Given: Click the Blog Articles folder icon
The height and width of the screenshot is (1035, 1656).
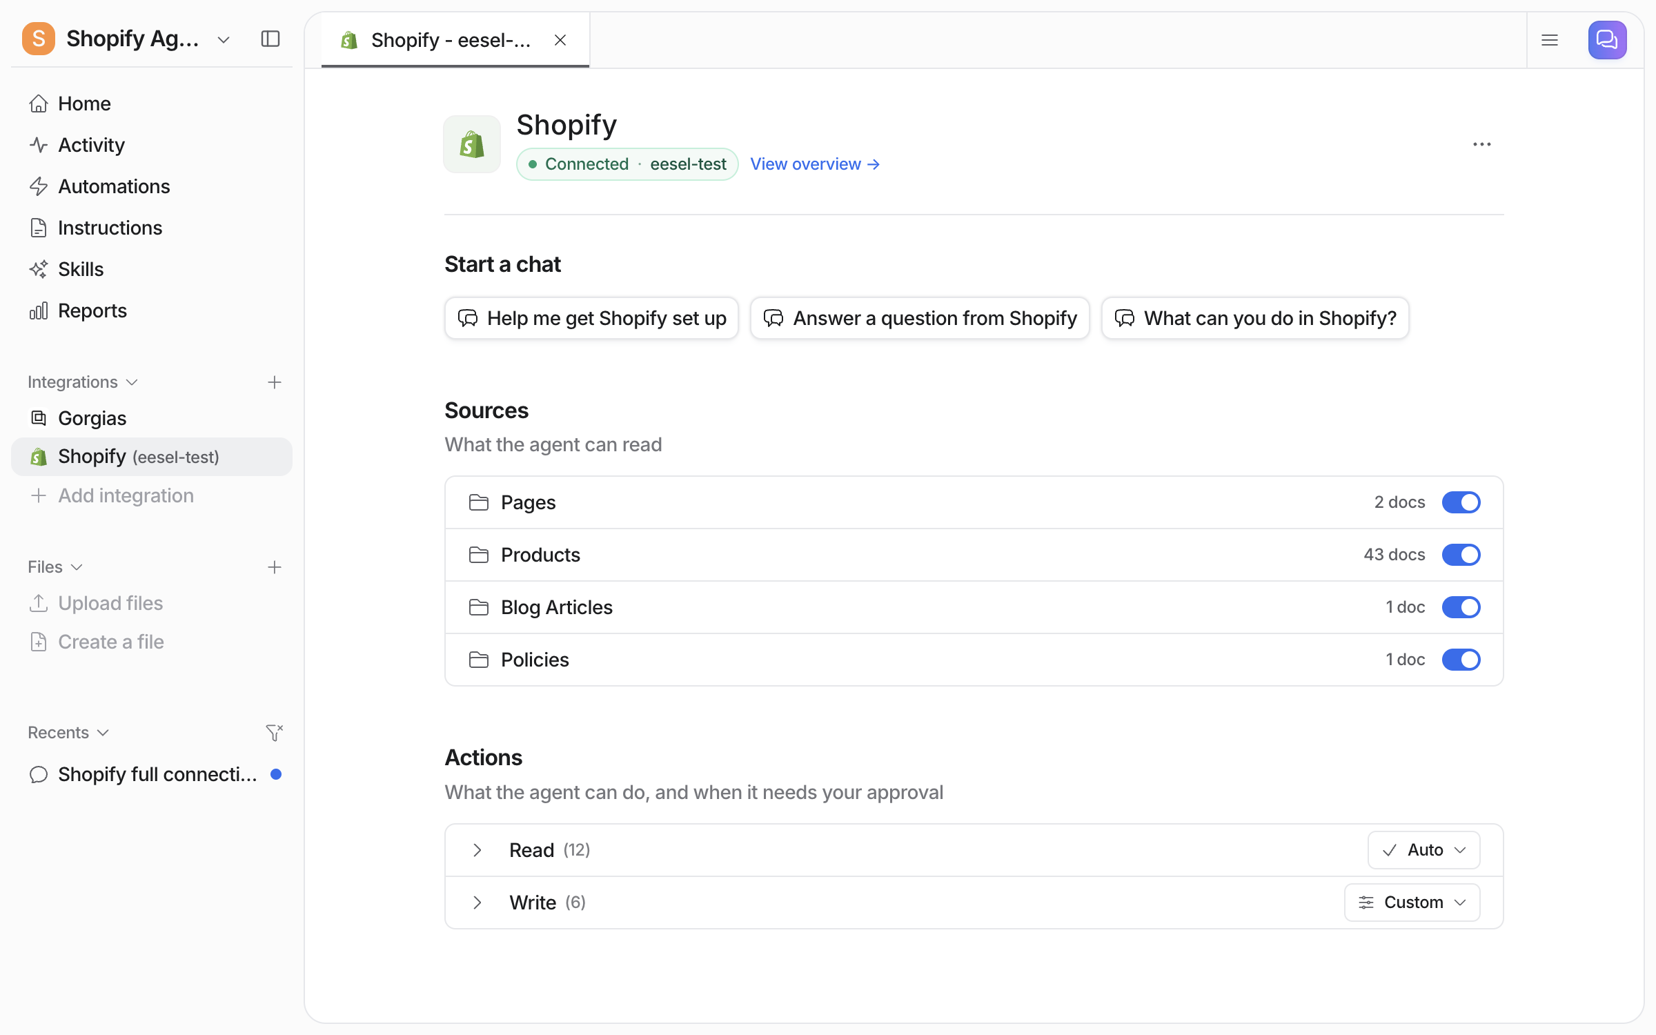Looking at the screenshot, I should 479,607.
